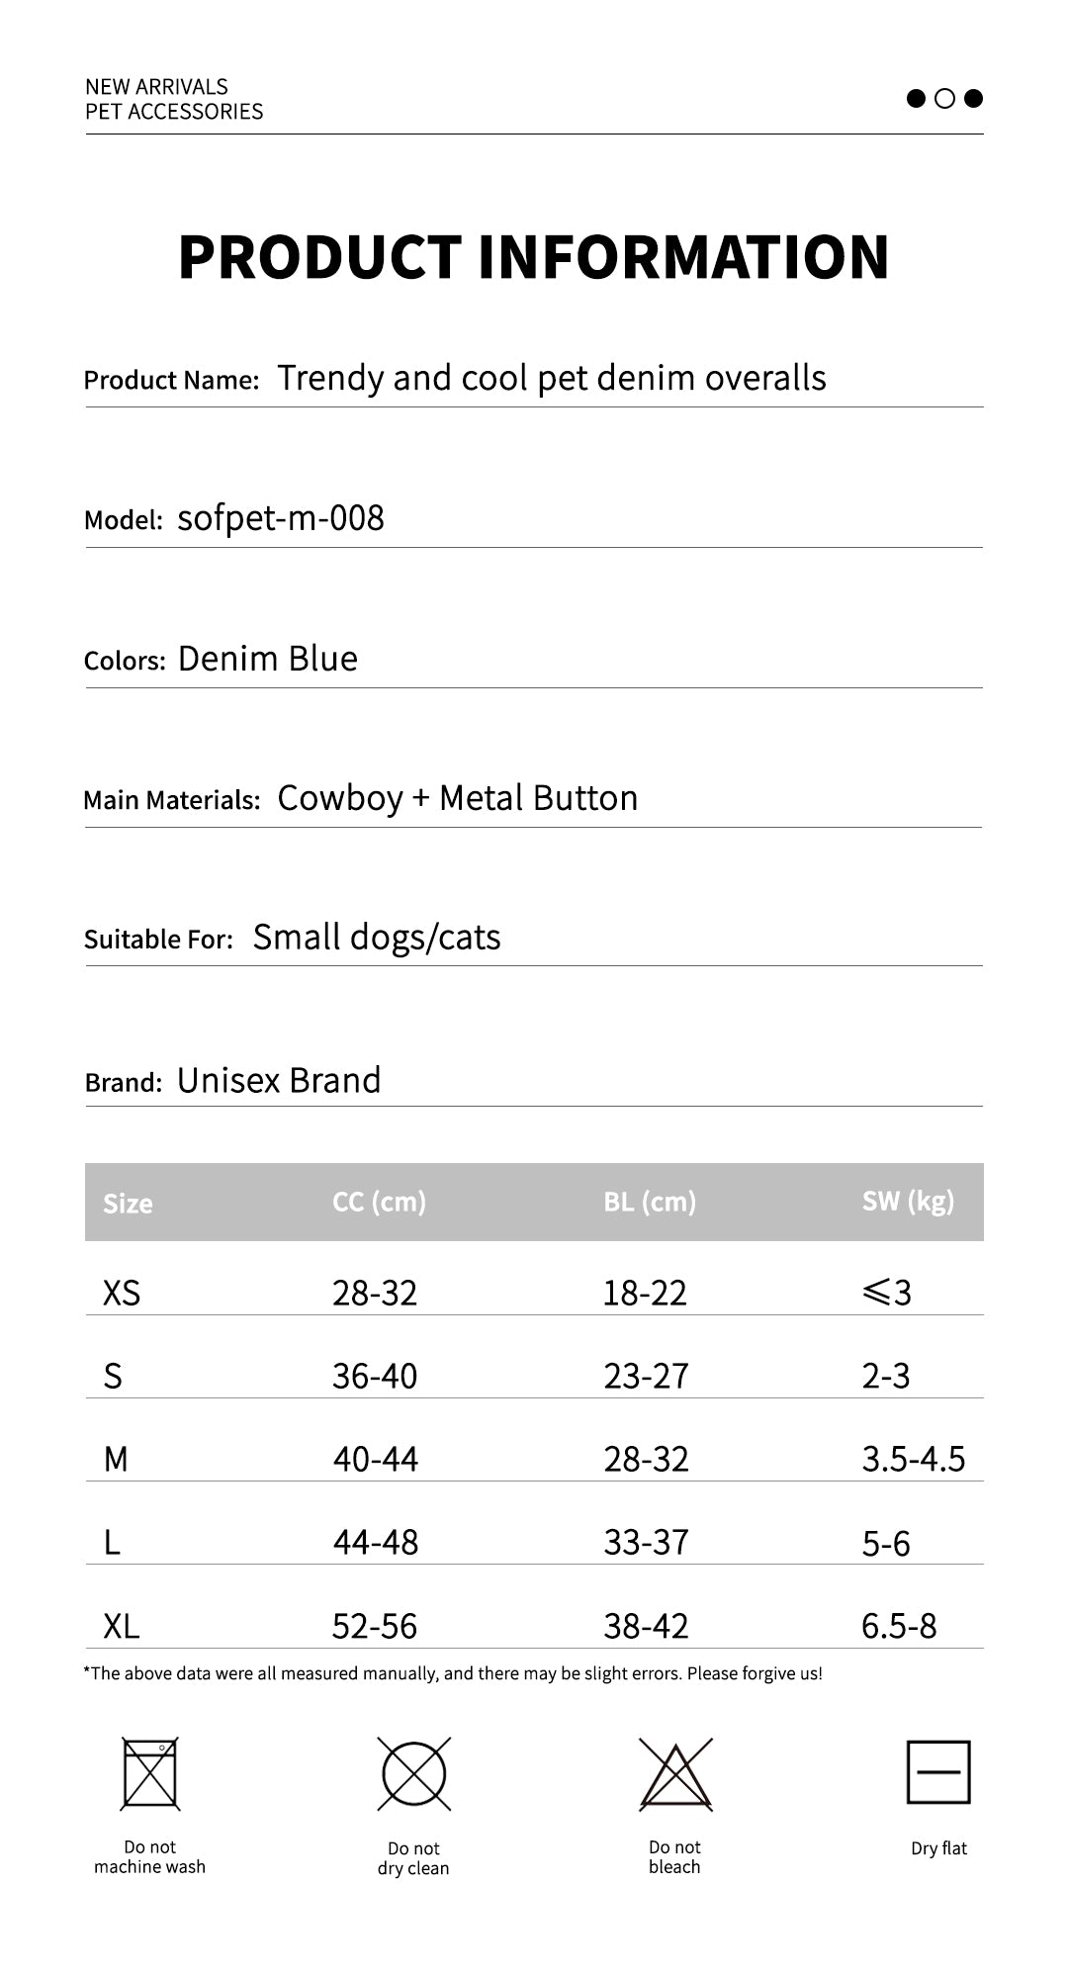This screenshot has width=1068, height=1976.
Task: Select the last filled dot indicator
Action: tap(973, 98)
